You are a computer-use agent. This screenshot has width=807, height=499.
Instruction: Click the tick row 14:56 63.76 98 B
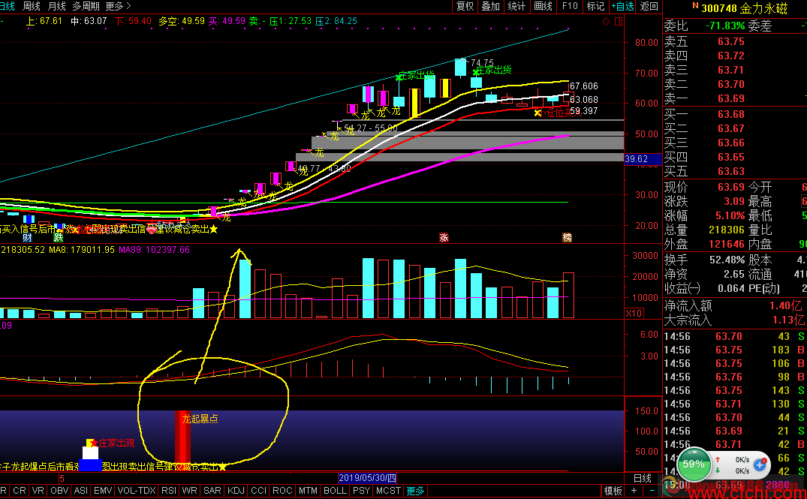tap(734, 377)
